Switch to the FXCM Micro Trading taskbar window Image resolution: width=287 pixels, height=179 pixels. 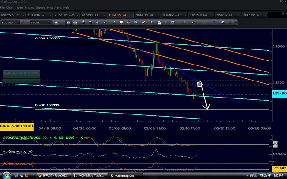89,176
